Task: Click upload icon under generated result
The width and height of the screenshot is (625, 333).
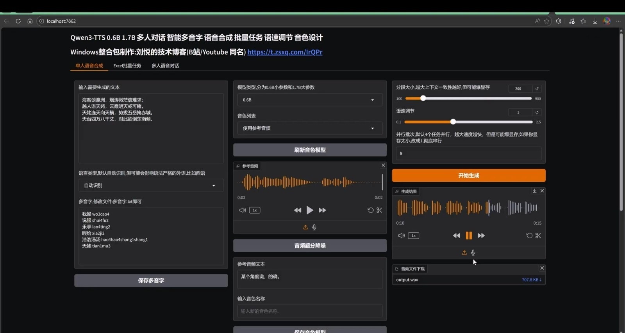Action: (x=464, y=253)
